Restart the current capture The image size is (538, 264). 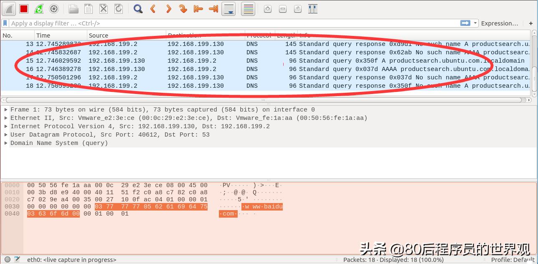click(38, 9)
